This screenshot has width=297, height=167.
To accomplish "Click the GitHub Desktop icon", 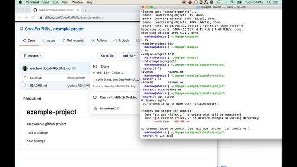I will pos(95,97).
